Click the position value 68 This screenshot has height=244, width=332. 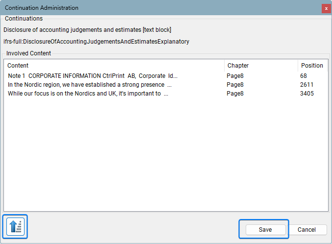pos(304,76)
